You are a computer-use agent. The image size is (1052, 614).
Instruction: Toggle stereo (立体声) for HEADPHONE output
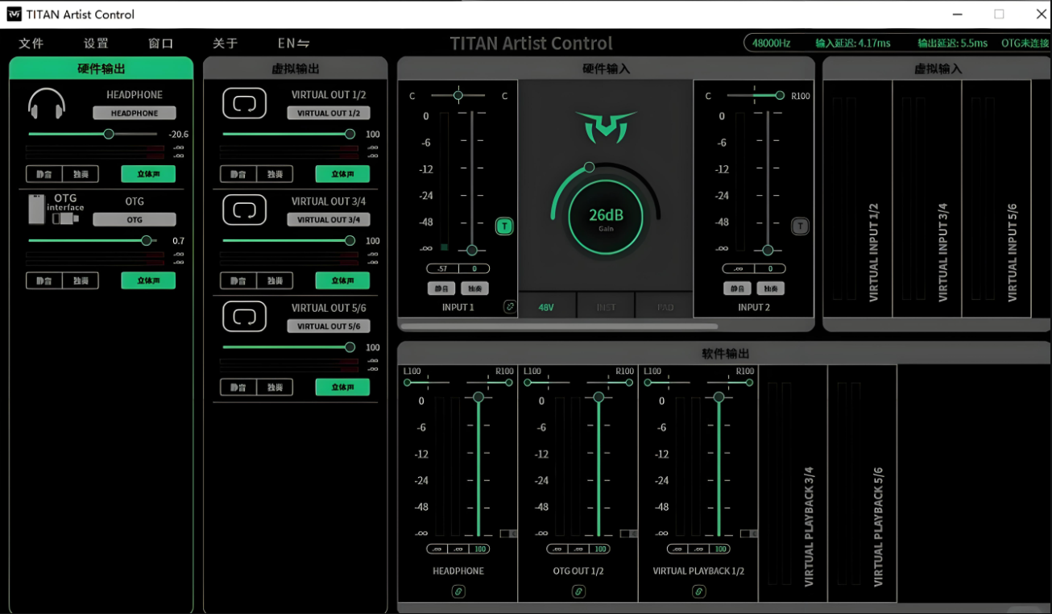[x=148, y=174]
